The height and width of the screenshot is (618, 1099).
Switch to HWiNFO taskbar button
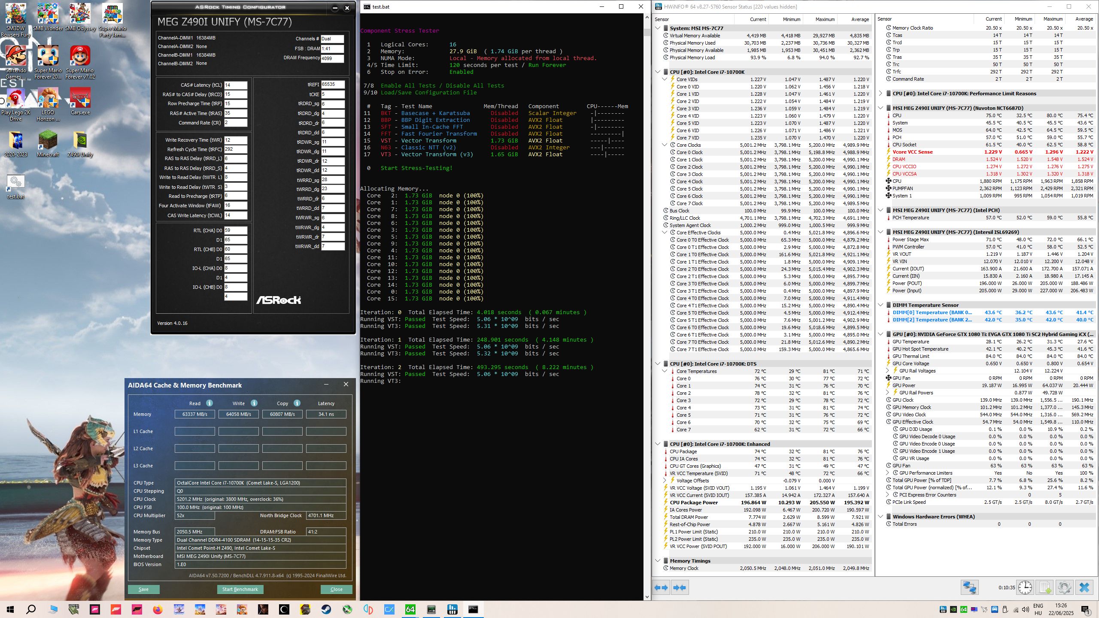pos(452,609)
